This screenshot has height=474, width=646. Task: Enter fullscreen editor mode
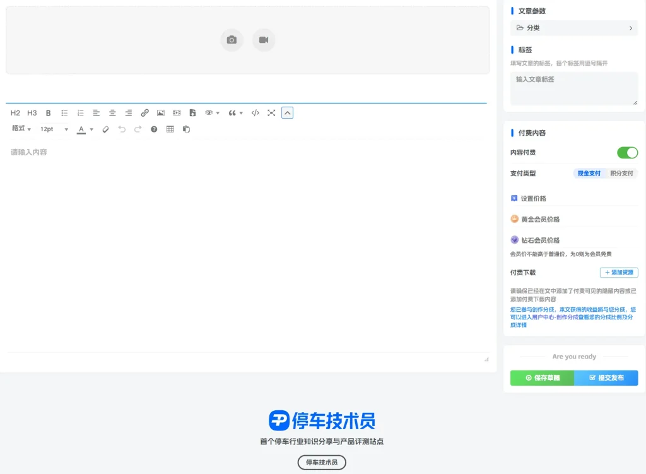tap(271, 113)
